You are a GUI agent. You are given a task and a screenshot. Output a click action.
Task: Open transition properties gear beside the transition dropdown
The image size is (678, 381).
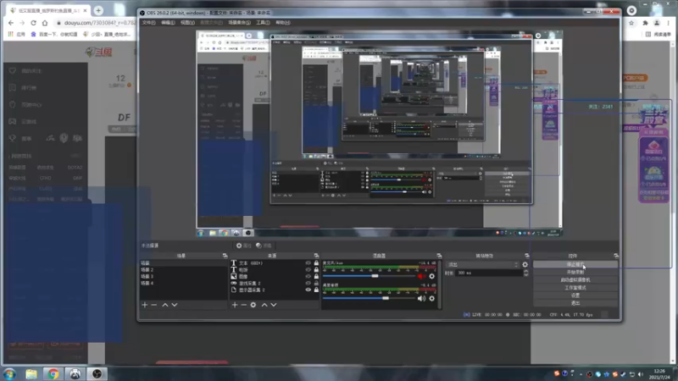tap(525, 264)
